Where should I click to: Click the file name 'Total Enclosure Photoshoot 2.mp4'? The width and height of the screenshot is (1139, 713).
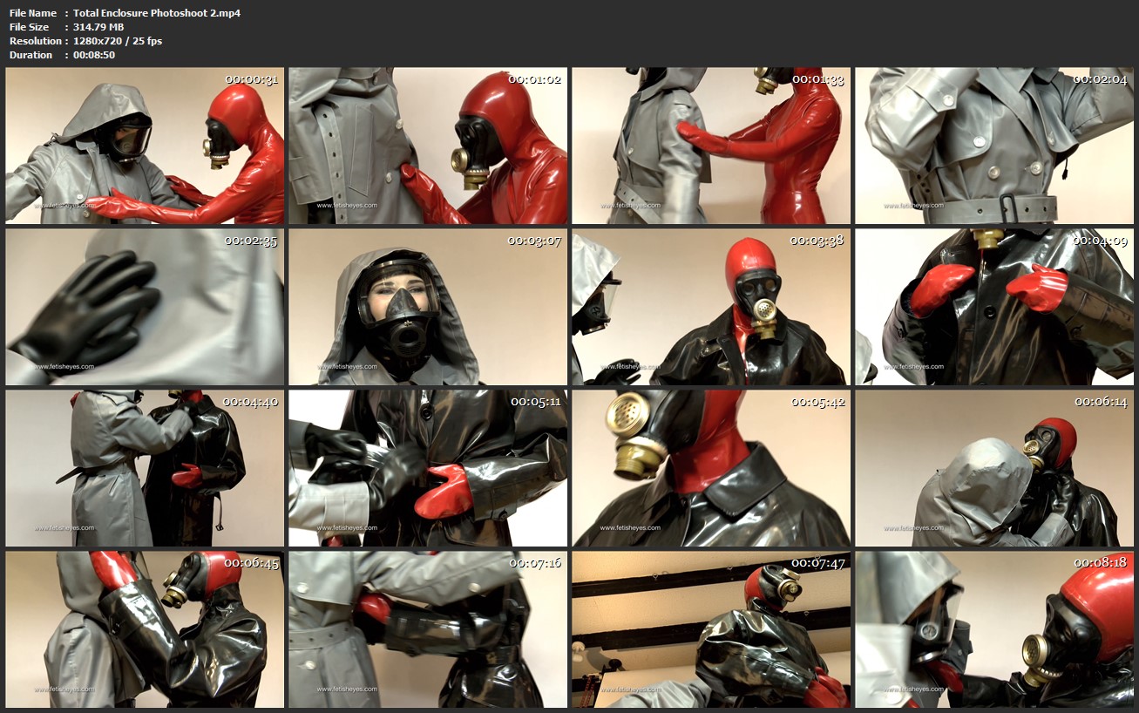tap(157, 13)
